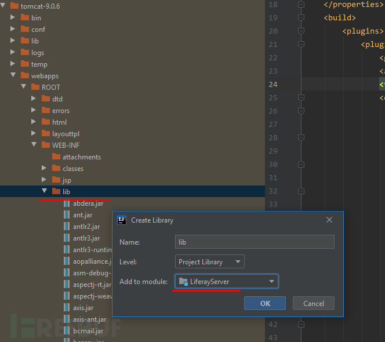Select the conf folder row
Viewport: 385px width, 342px height.
132,29
